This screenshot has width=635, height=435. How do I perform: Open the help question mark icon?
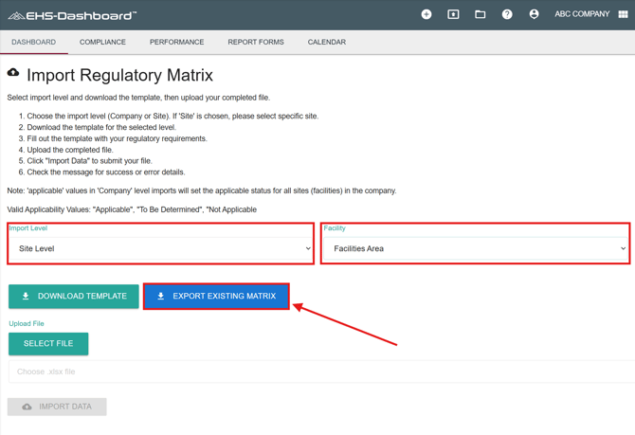(x=507, y=14)
